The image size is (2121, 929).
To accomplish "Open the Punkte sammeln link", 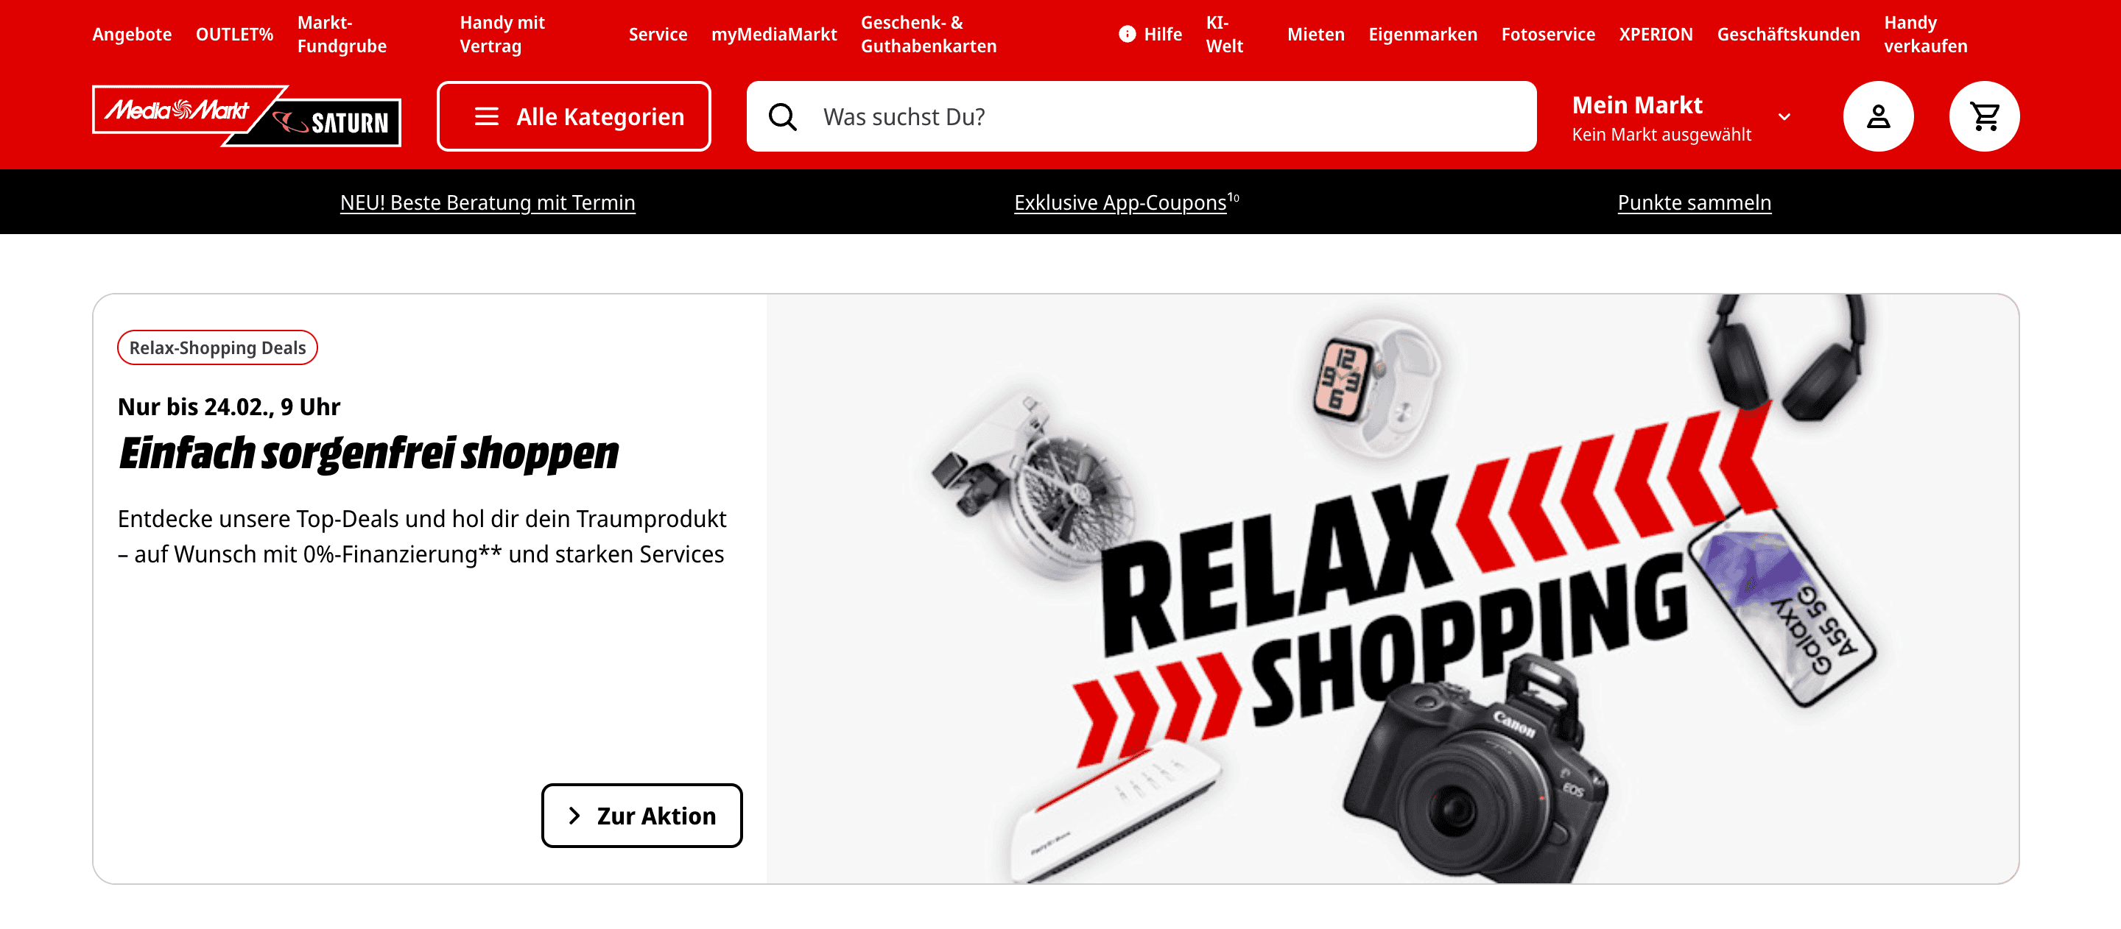I will pyautogui.click(x=1694, y=202).
